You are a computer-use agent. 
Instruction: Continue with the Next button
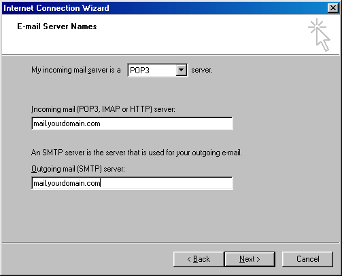(x=250, y=259)
